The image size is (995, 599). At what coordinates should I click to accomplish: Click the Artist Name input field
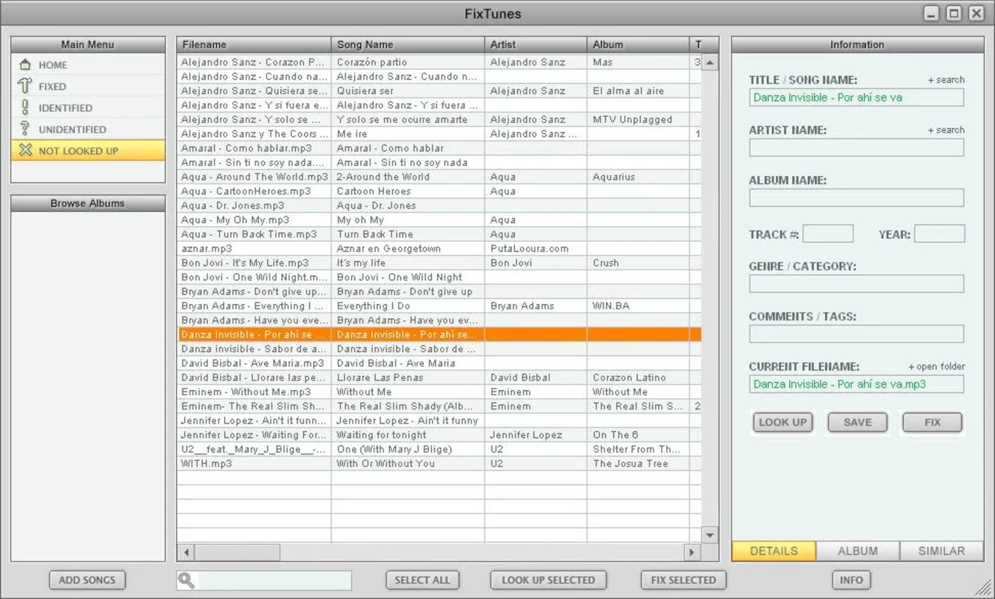856,148
